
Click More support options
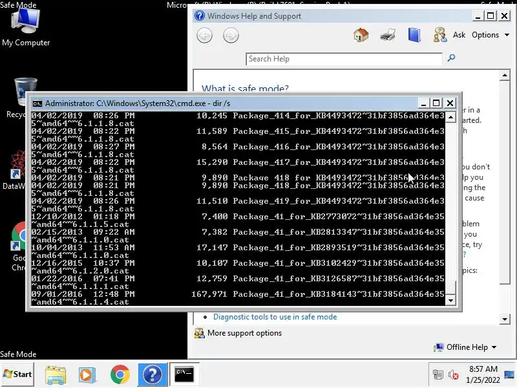tap(244, 333)
